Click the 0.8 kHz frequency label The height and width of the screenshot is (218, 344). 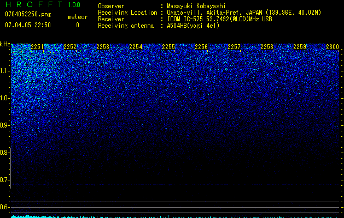tap(5, 153)
